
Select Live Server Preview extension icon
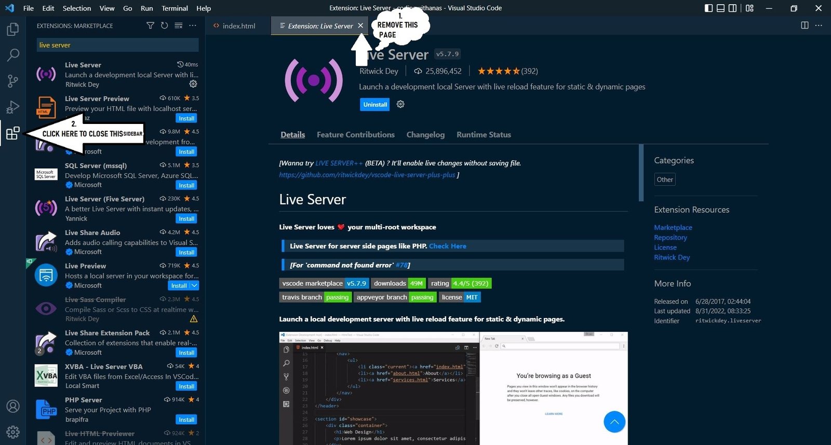pos(46,108)
